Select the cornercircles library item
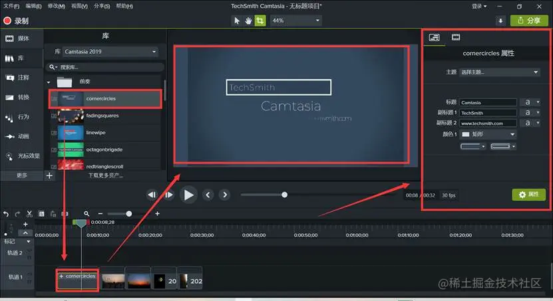 click(105, 98)
